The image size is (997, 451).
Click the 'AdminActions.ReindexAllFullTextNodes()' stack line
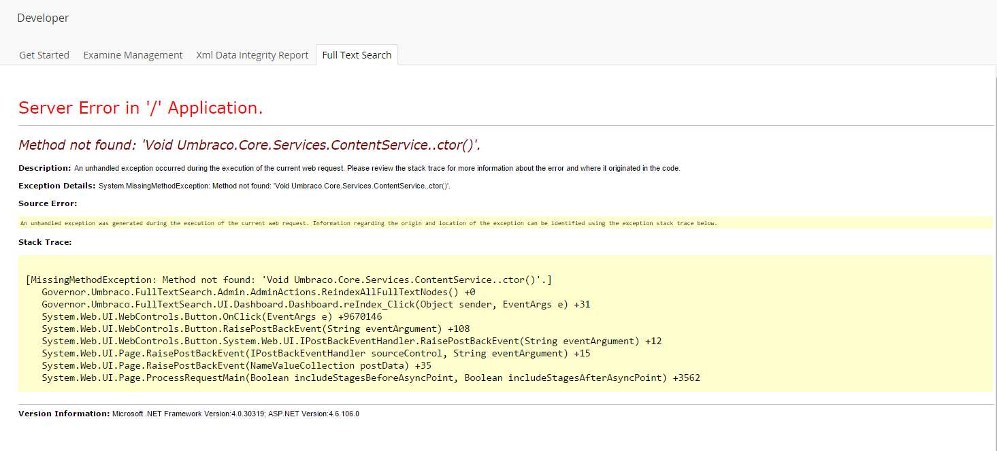[259, 292]
